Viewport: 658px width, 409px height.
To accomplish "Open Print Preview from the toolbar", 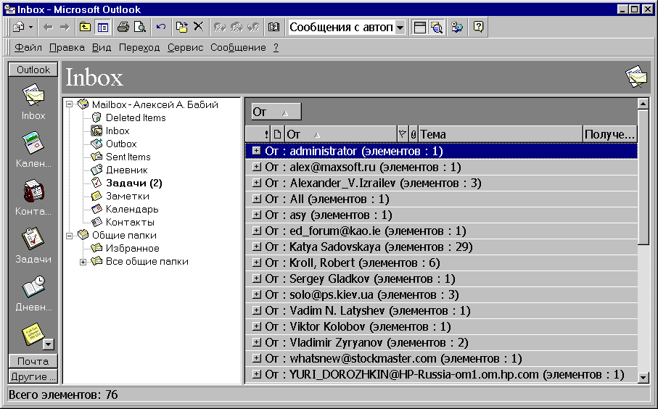I will 140,28.
